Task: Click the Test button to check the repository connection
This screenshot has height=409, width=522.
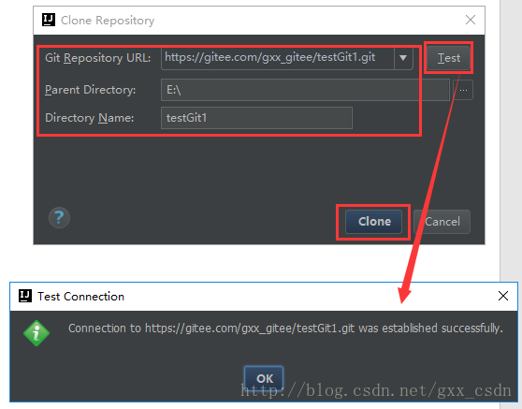Action: pos(448,58)
